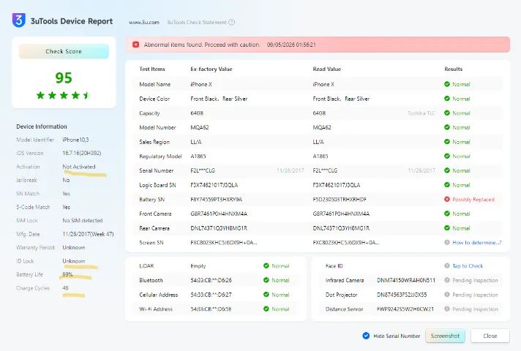
Task: Click the Normal check icon for Bluetooth
Action: coord(266,280)
